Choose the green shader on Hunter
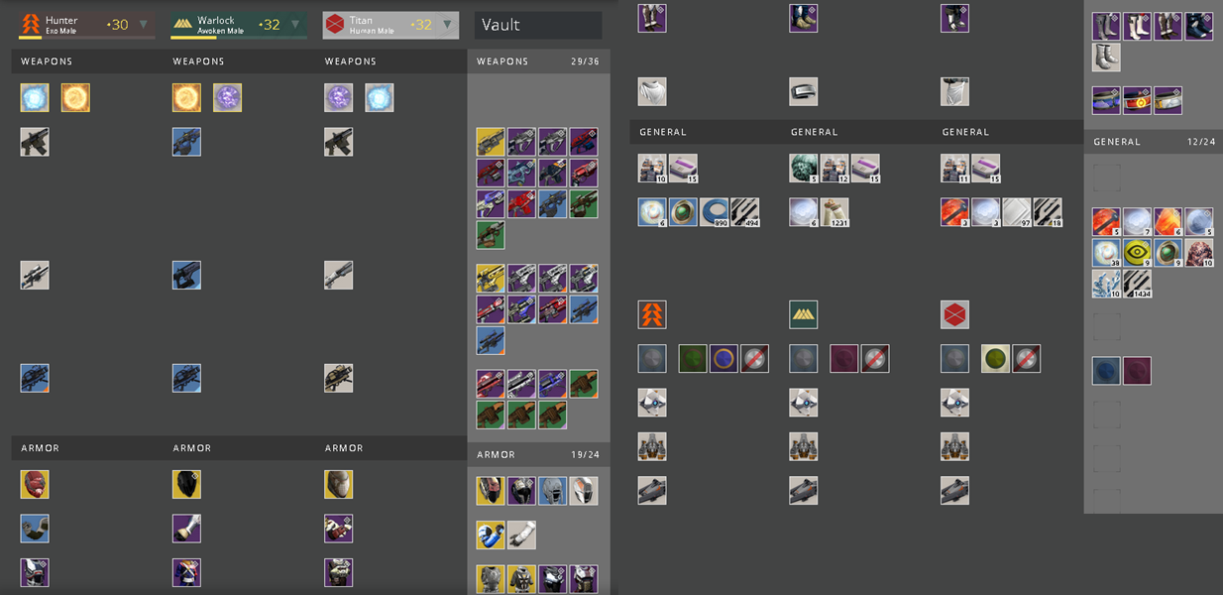This screenshot has height=595, width=1223. [693, 359]
